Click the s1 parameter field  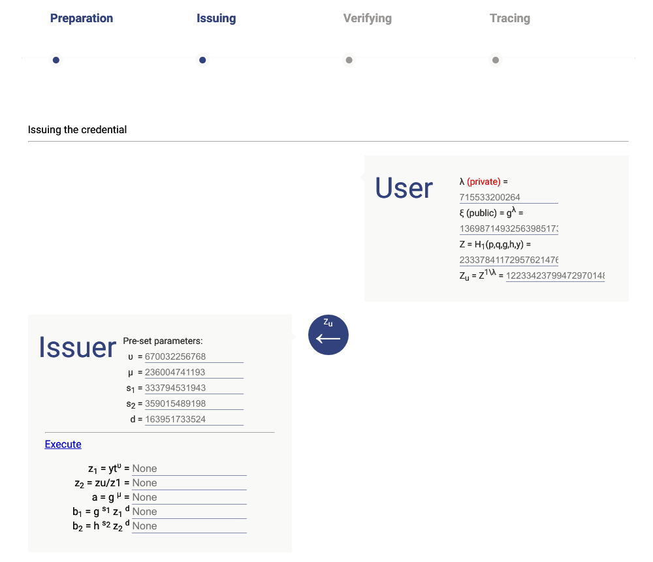(194, 388)
